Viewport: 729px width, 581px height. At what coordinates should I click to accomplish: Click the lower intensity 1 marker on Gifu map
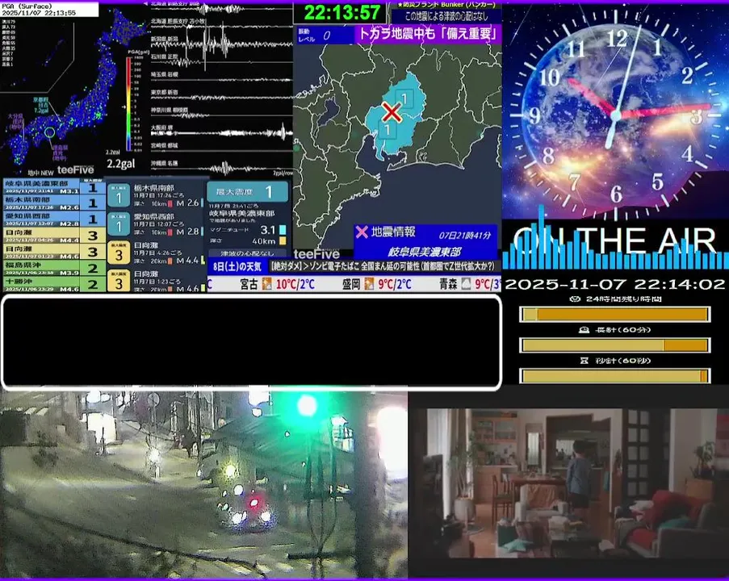pos(388,130)
